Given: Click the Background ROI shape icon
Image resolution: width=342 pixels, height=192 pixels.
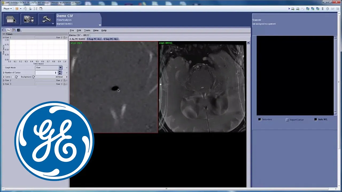Looking at the screenshot, I should pyautogui.click(x=33, y=77).
